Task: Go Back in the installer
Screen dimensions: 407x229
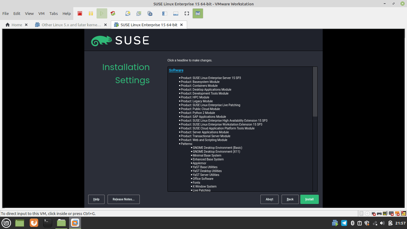Action: (290, 199)
